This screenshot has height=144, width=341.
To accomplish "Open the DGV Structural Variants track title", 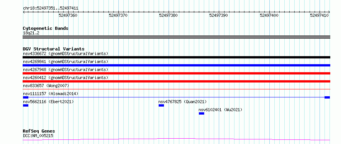I will coord(54,49).
